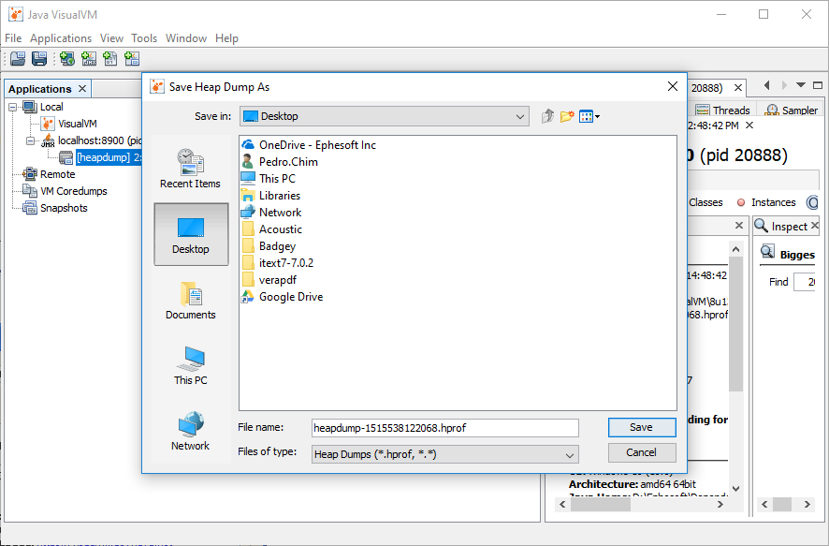Screen dimensions: 829x546
Task: Create a new folder in Save dialog
Action: [x=567, y=116]
